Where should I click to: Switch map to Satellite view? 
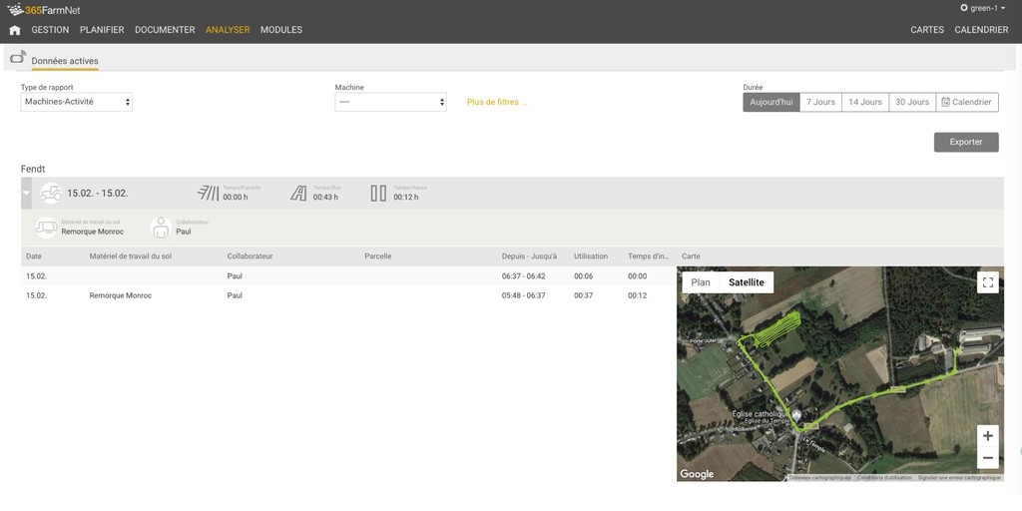pyautogui.click(x=746, y=282)
